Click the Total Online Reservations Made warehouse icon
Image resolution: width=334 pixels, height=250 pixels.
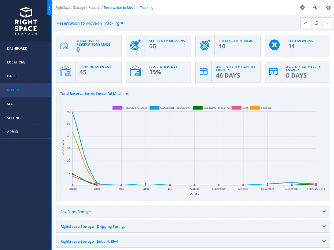point(64,46)
